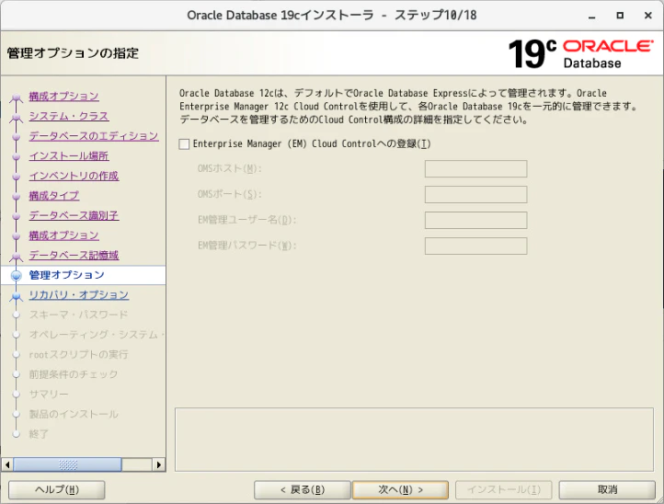Click the step bullet beside インストール場所
Screen dimensions: 664x504
[x=16, y=156]
